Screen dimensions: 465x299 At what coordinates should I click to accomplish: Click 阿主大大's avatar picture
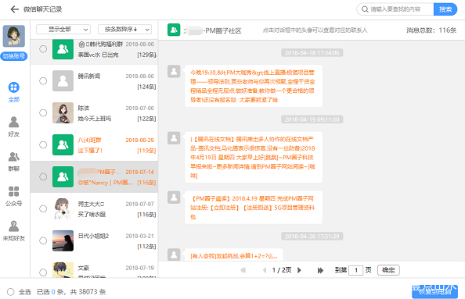coord(63,208)
